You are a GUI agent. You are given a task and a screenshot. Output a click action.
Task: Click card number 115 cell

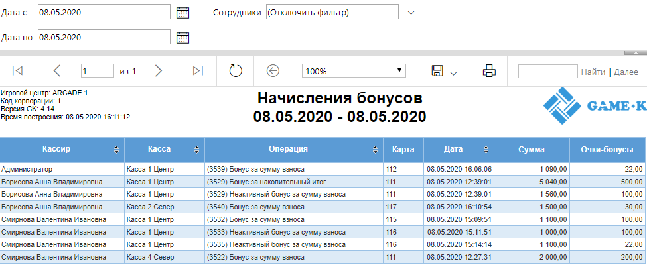(403, 219)
